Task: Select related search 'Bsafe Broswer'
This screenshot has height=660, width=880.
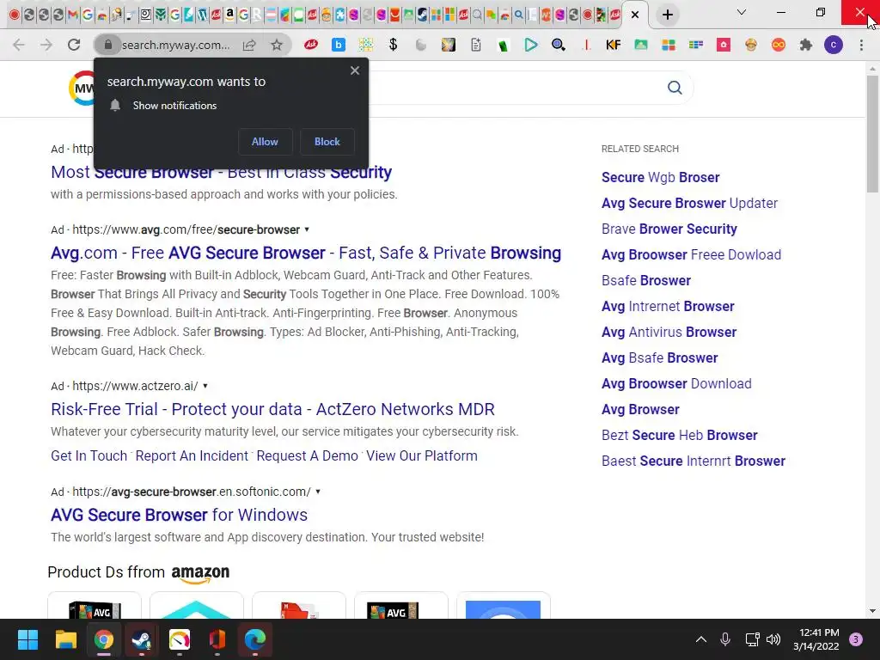Action: pyautogui.click(x=646, y=281)
